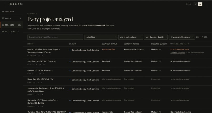Image resolution: width=212 pixels, height=113 pixels.
Task: Click Approximate status in Canadys-Ritter row
Action: pos(107,112)
